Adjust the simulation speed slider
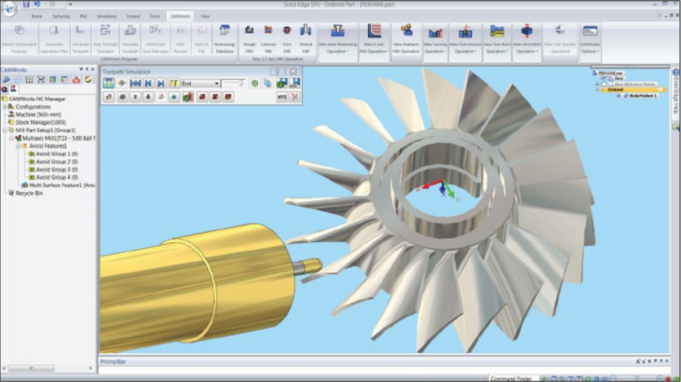Viewport: 681px width, 382px height. point(233,83)
